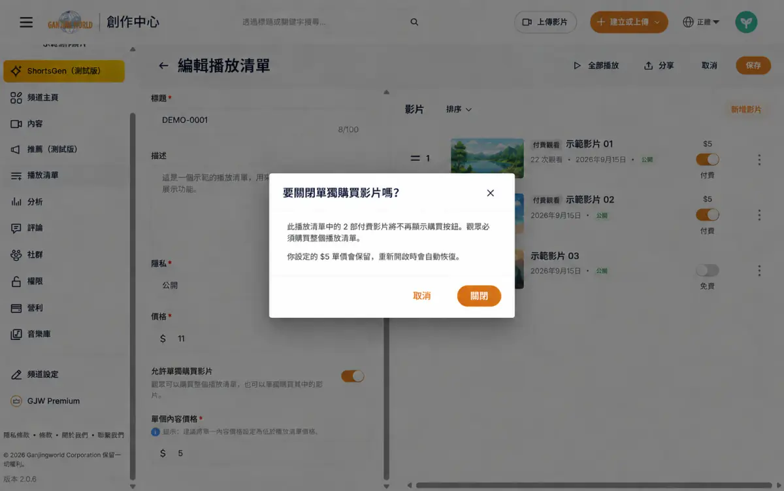
Task: Open the 隱私條款 footer link
Action: coord(17,435)
